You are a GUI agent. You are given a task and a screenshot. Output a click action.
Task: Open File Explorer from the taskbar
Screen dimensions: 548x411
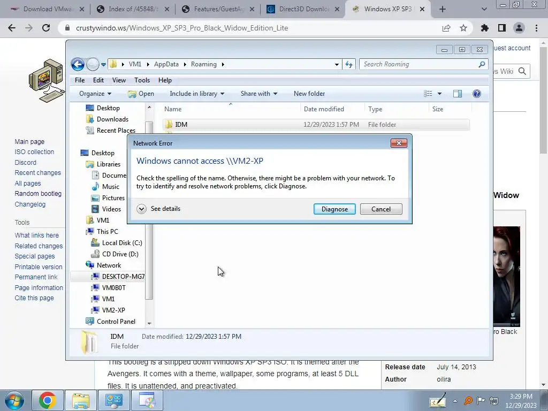pos(81,400)
